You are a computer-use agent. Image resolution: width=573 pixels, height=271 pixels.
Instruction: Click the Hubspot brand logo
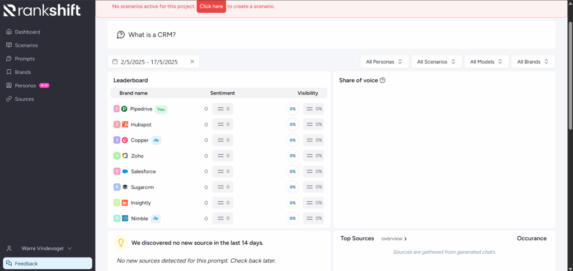(x=125, y=125)
